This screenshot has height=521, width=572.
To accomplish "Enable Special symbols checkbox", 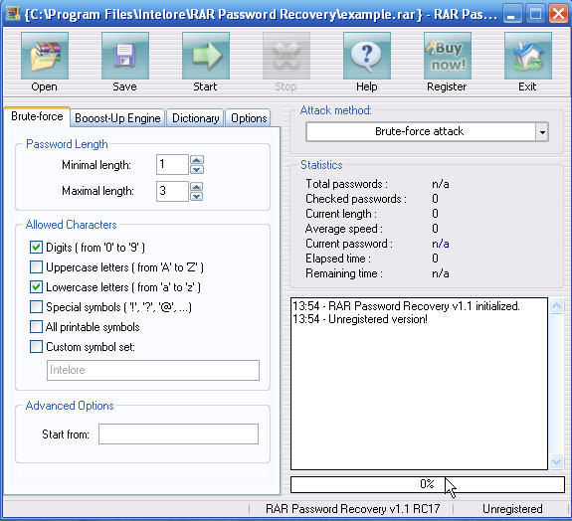I will (x=36, y=306).
